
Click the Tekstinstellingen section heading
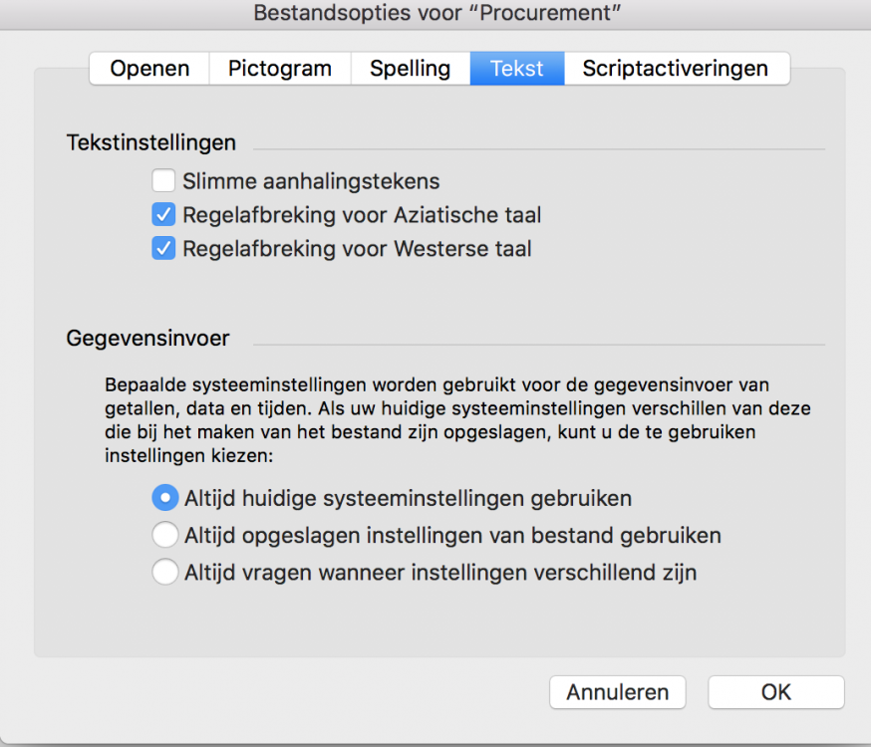pyautogui.click(x=151, y=142)
